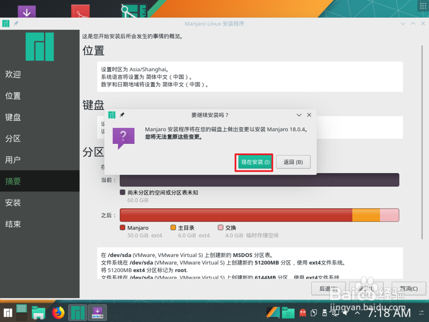Screen dimensions: 429x322
Task: Maximize the installer window via up chevron
Action: 413,24
